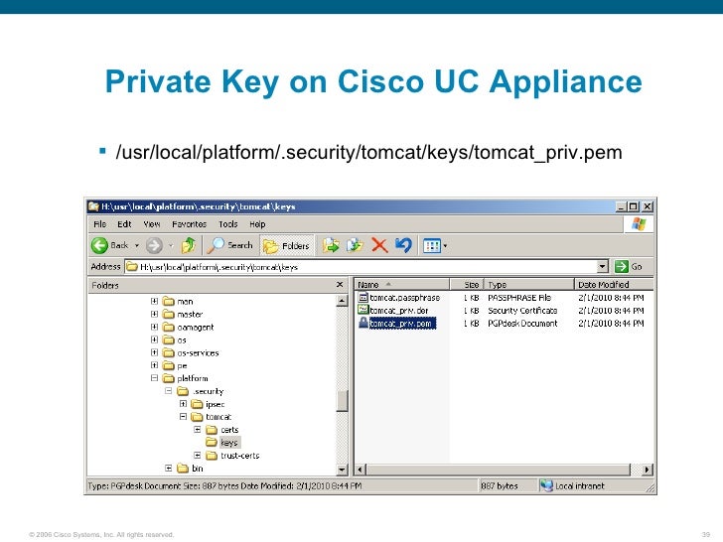This screenshot has height=542, width=723.
Task: Click the Forward arrow button
Action: [154, 245]
